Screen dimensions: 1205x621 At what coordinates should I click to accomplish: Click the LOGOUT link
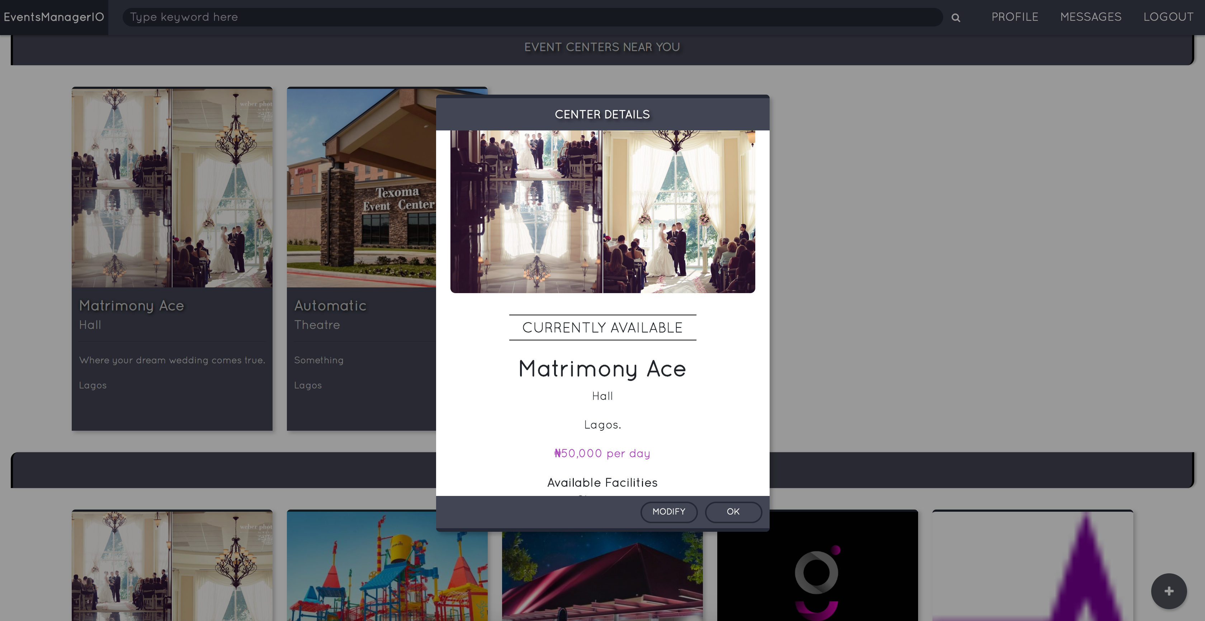click(x=1168, y=17)
